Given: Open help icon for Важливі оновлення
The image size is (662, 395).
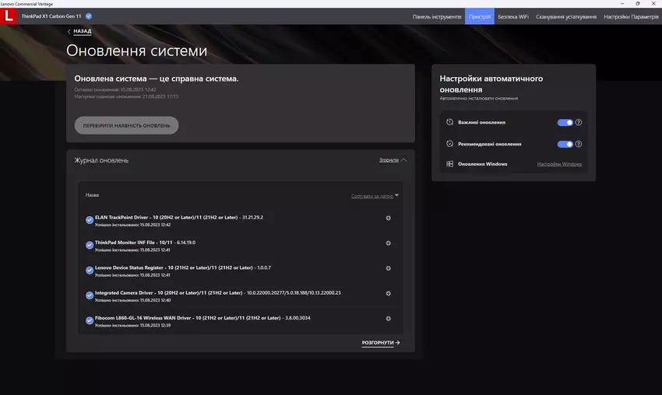Looking at the screenshot, I should pos(579,123).
